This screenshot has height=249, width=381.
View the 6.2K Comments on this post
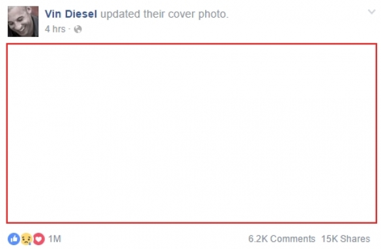click(x=281, y=239)
